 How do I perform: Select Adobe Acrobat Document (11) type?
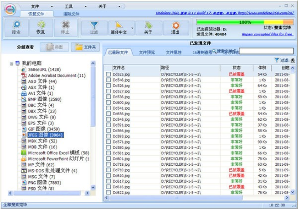pos(57,76)
